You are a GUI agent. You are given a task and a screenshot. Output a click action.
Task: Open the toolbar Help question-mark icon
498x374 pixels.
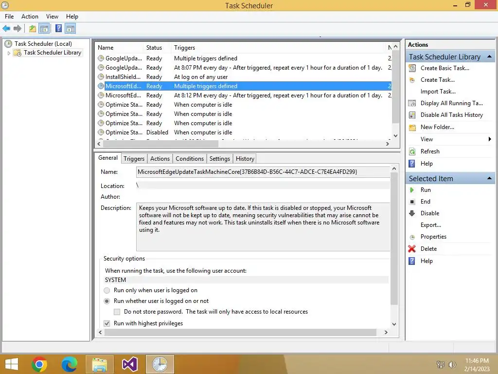pyautogui.click(x=58, y=29)
